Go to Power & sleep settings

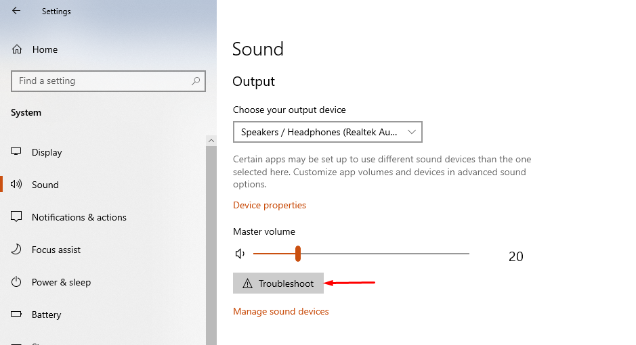pyautogui.click(x=61, y=282)
